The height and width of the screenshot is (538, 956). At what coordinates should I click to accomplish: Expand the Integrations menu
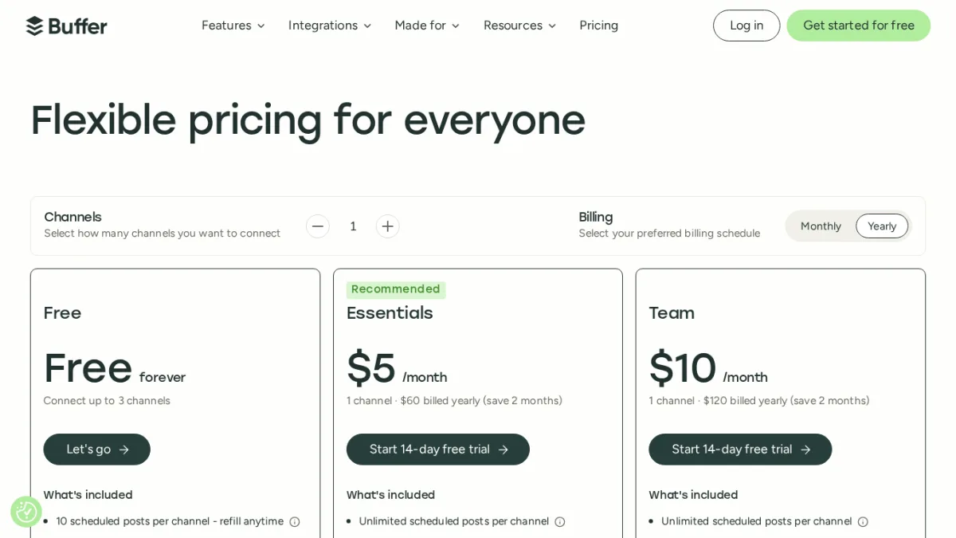(330, 26)
